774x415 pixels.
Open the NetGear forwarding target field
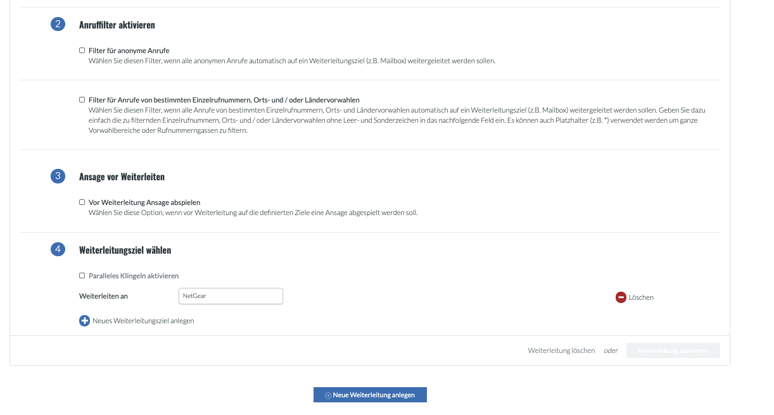point(231,296)
